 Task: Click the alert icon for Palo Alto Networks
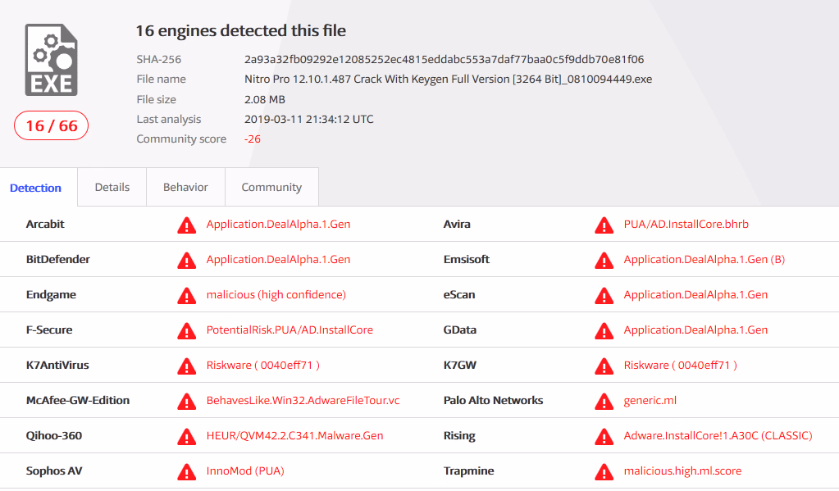coord(604,401)
